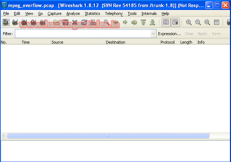Viewport: 231px width, 162px height.
Task: Open the Analyze menu
Action: point(73,13)
